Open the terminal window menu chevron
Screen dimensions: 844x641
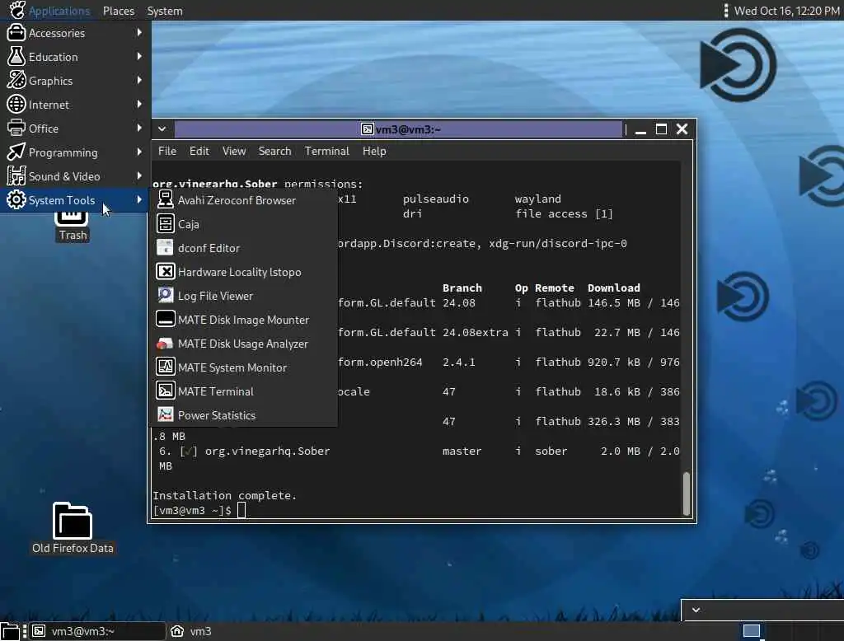162,129
